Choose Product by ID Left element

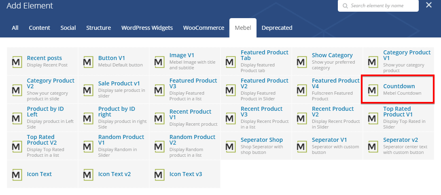coord(45,112)
